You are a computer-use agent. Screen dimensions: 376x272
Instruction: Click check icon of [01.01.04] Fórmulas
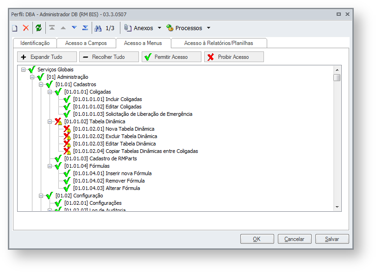tap(58, 166)
